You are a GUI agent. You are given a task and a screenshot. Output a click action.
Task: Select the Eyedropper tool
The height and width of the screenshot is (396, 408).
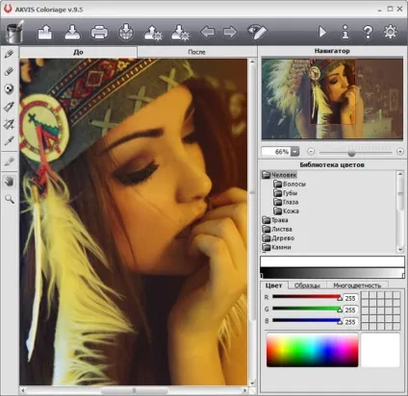10,141
